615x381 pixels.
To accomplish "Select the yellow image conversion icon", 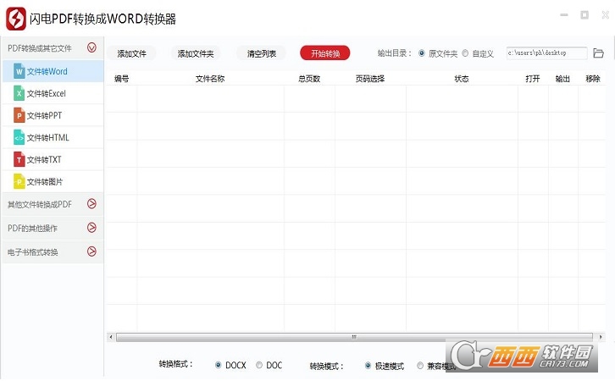I will (x=19, y=181).
